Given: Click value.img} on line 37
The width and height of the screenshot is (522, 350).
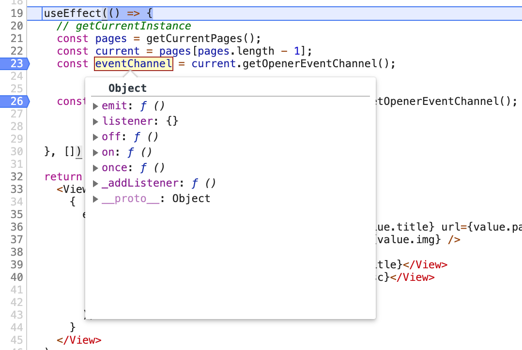Looking at the screenshot, I should click(409, 240).
